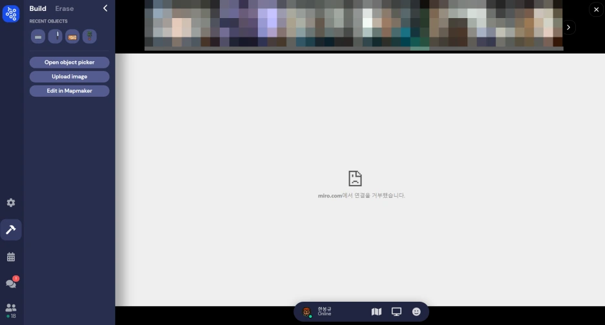Click the RECENT OBJECTS heading

click(48, 21)
